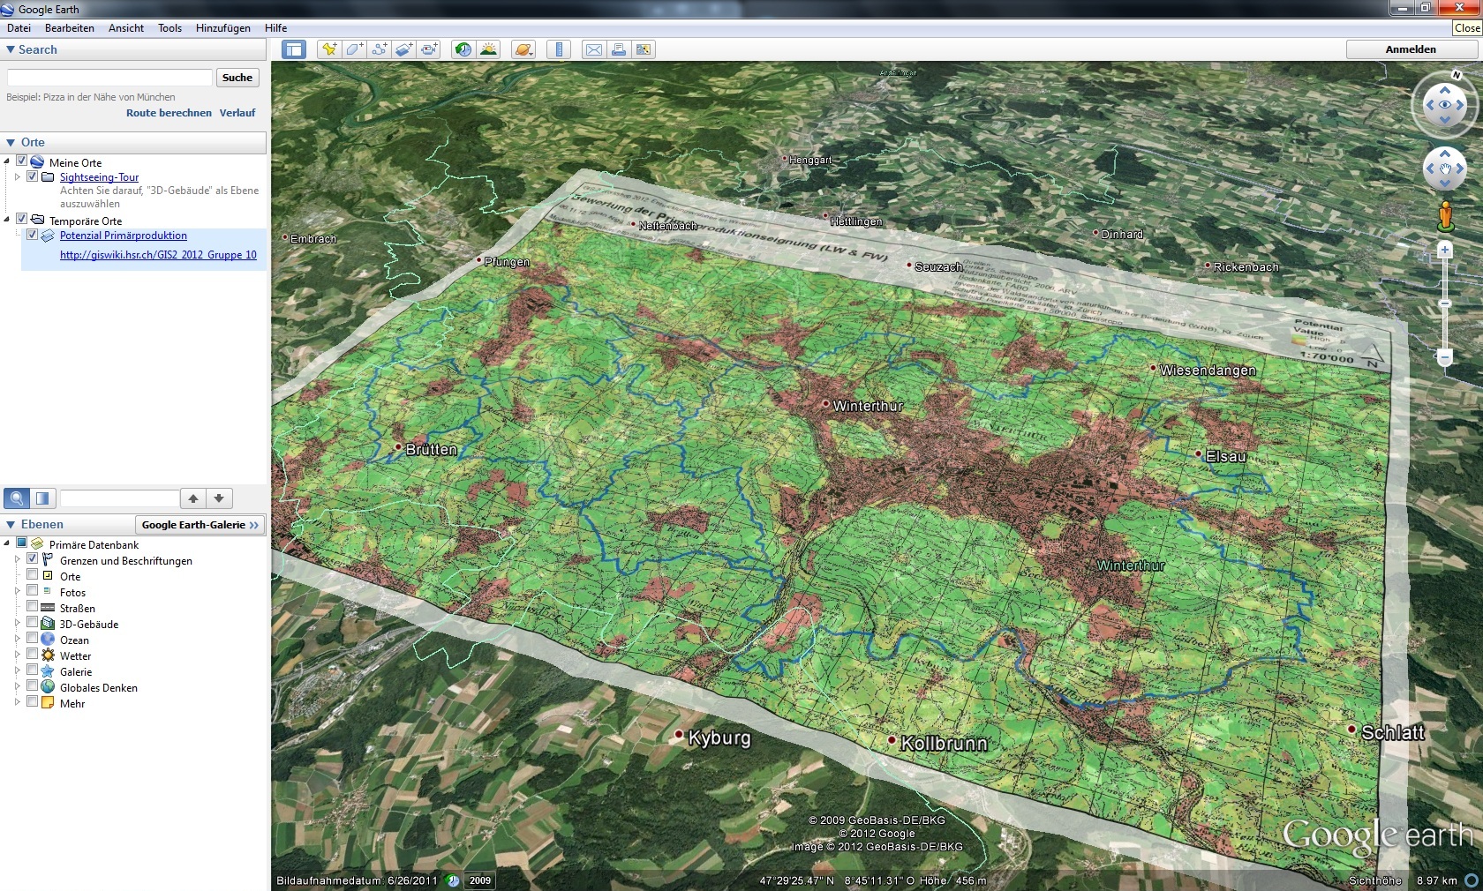Disable the Potenzial Primärproduktion overlay
Screen dimensions: 1483x891
pos(33,236)
